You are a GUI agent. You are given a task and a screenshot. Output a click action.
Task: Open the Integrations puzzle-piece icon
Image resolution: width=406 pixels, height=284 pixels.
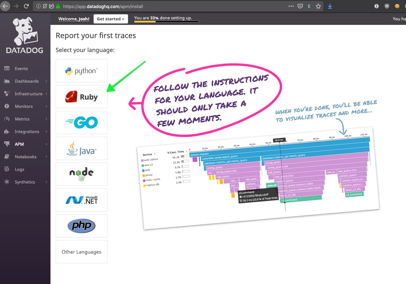tap(7, 131)
